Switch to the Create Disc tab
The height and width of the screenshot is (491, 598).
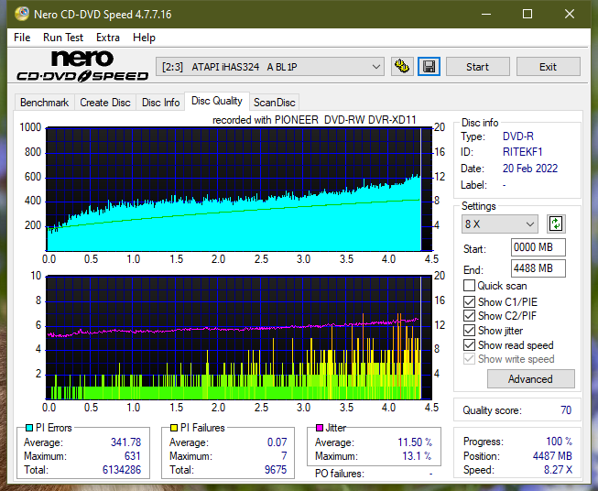tap(105, 103)
